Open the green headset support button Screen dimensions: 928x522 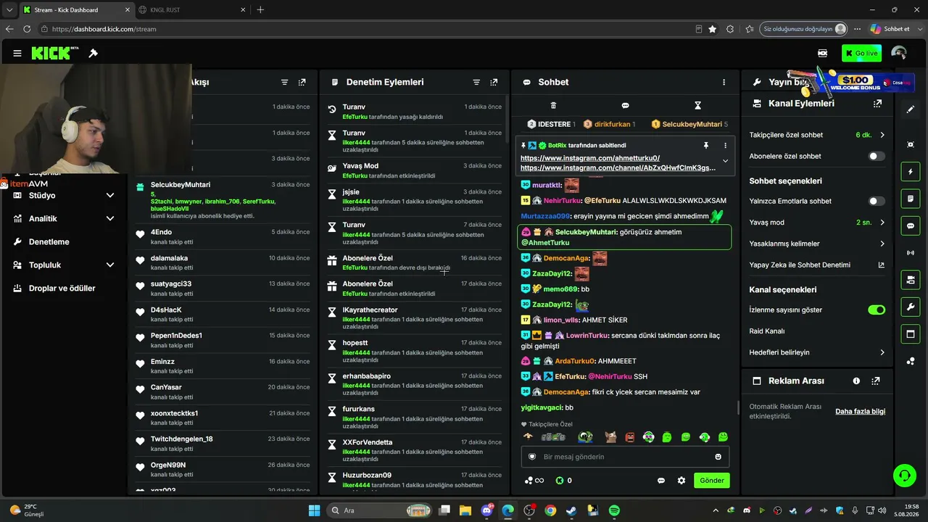(904, 476)
